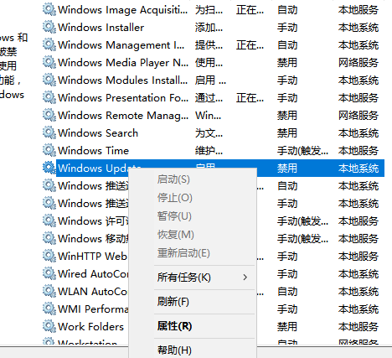Click gear icon beside Work Folders
The image size is (392, 358).
tap(49, 326)
